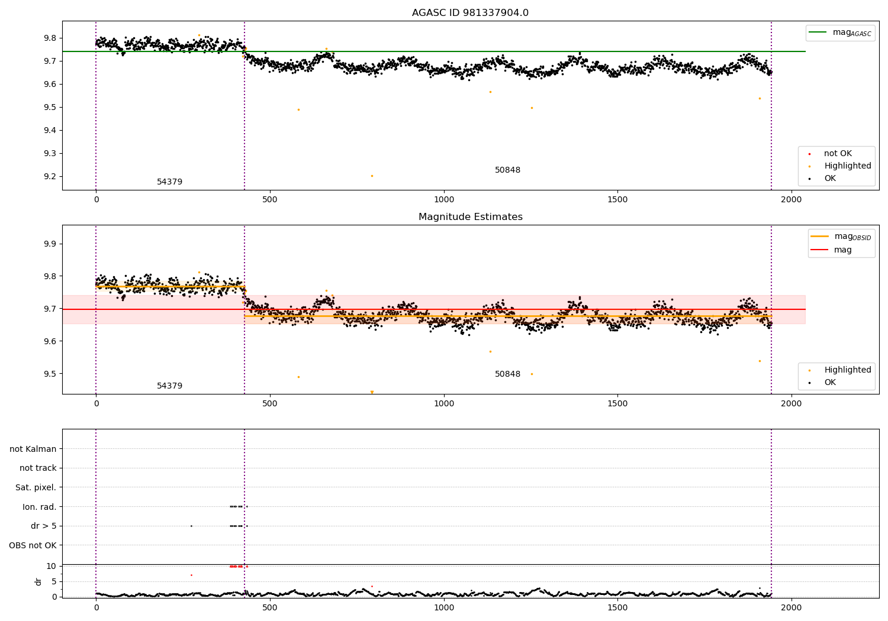Viewport: 888px width, 621px height.
Task: Click the 'Sat. pixel.' row label
Action: click(36, 488)
